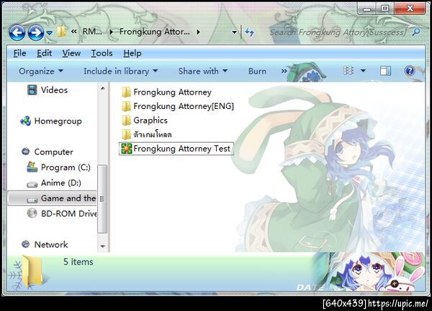Click the magnifier search icon

[416, 32]
